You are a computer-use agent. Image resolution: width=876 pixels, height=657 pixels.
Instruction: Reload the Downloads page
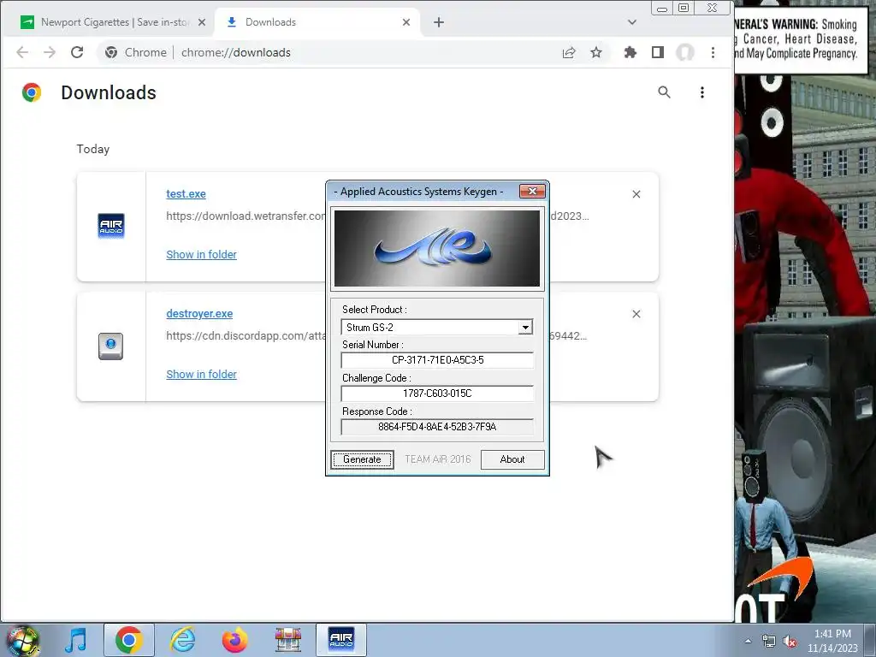pyautogui.click(x=77, y=52)
